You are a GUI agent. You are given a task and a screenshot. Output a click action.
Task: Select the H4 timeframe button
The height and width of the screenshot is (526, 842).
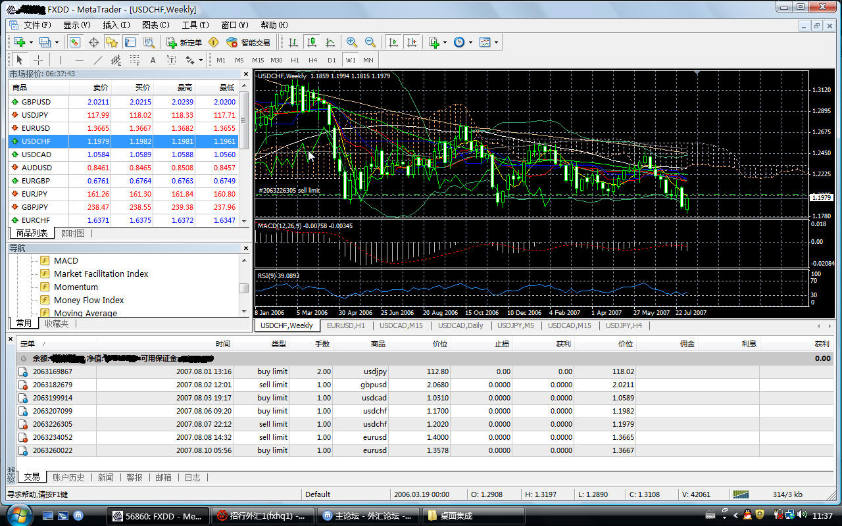(313, 60)
